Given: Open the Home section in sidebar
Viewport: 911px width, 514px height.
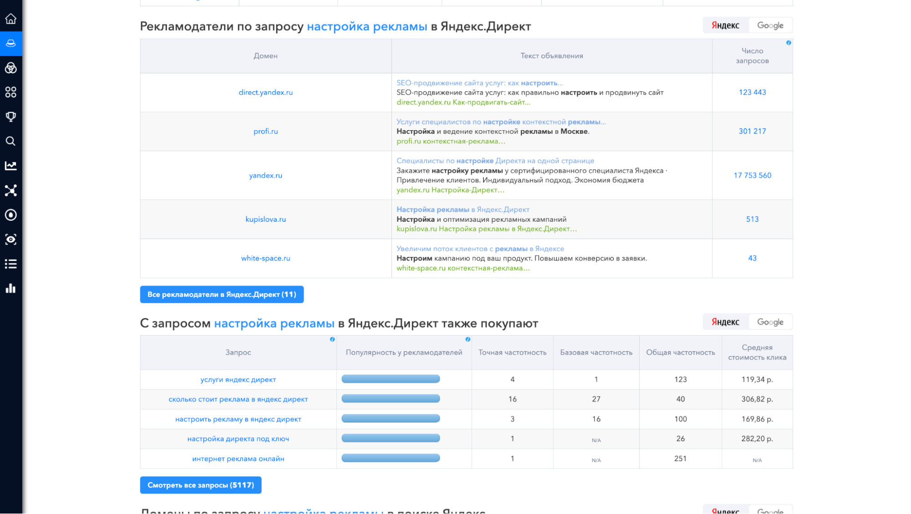Looking at the screenshot, I should [x=11, y=19].
